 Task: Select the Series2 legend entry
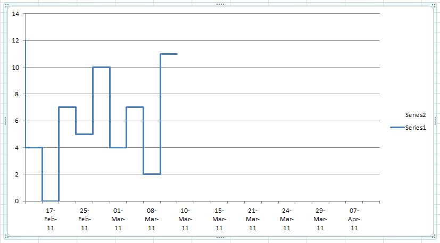(x=416, y=115)
